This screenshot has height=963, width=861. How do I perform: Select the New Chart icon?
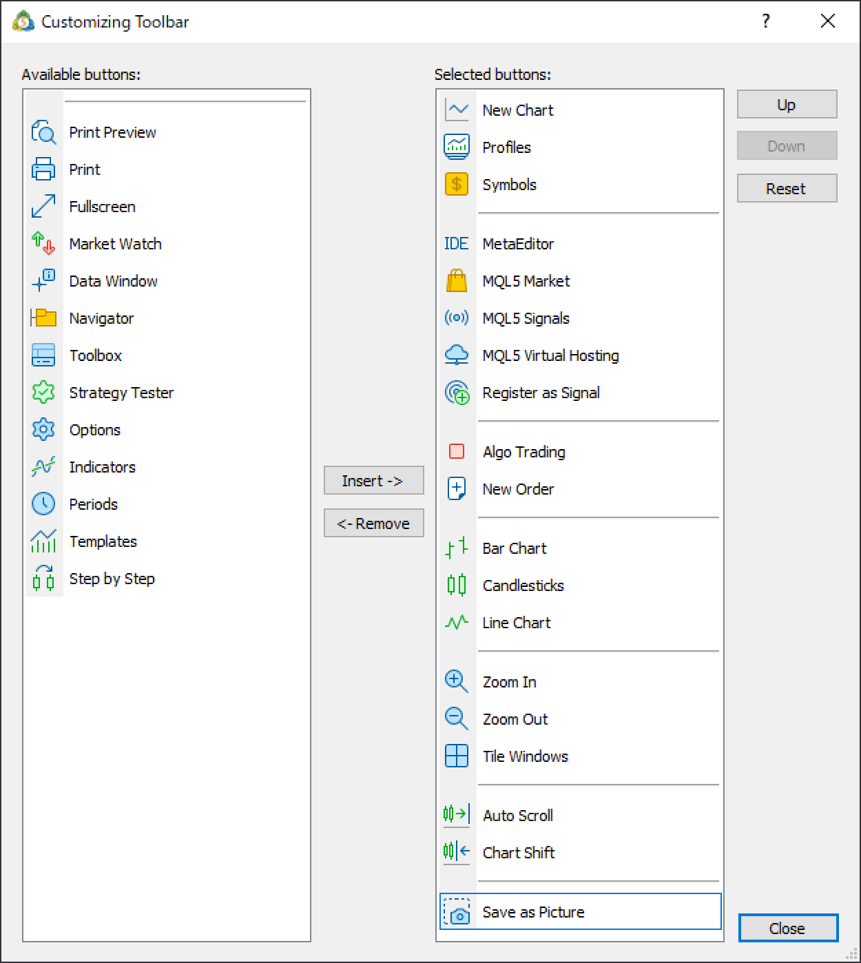457,110
